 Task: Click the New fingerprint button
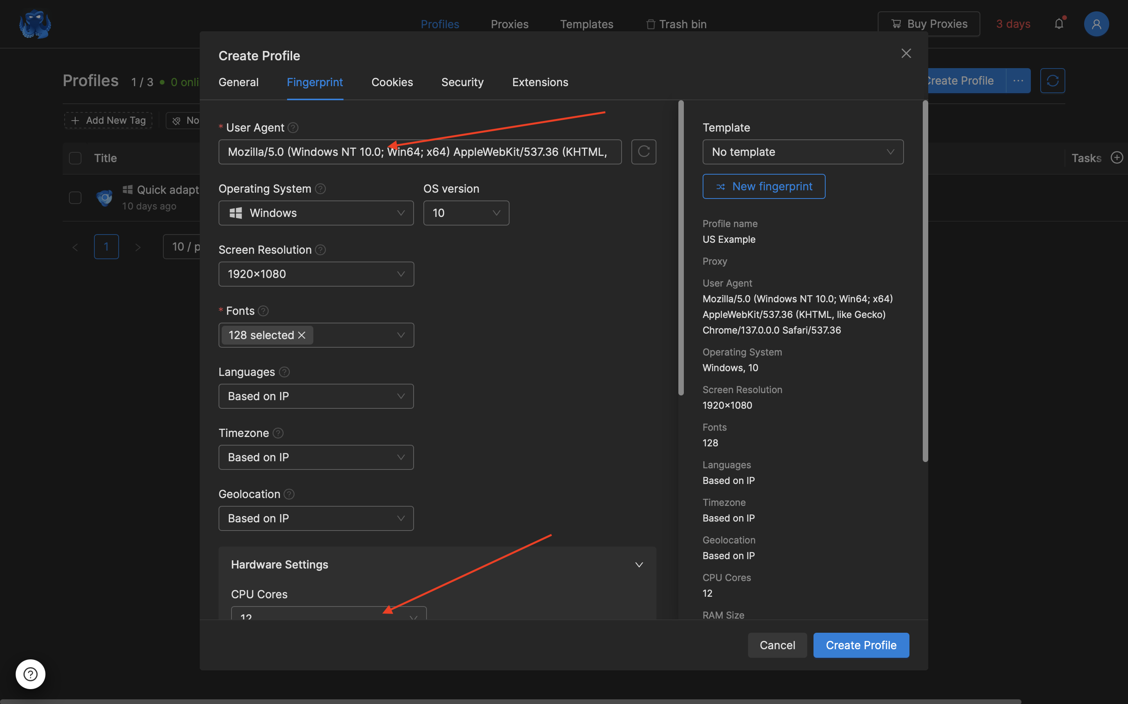[x=764, y=186]
